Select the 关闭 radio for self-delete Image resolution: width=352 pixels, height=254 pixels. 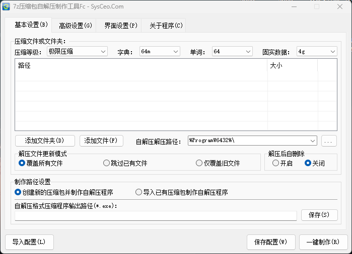point(314,163)
